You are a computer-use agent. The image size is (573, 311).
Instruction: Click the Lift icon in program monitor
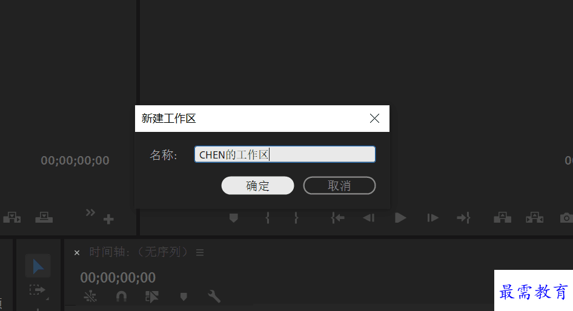click(x=503, y=218)
